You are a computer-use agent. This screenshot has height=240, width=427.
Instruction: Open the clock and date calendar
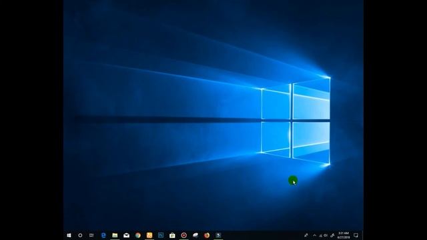pyautogui.click(x=344, y=235)
